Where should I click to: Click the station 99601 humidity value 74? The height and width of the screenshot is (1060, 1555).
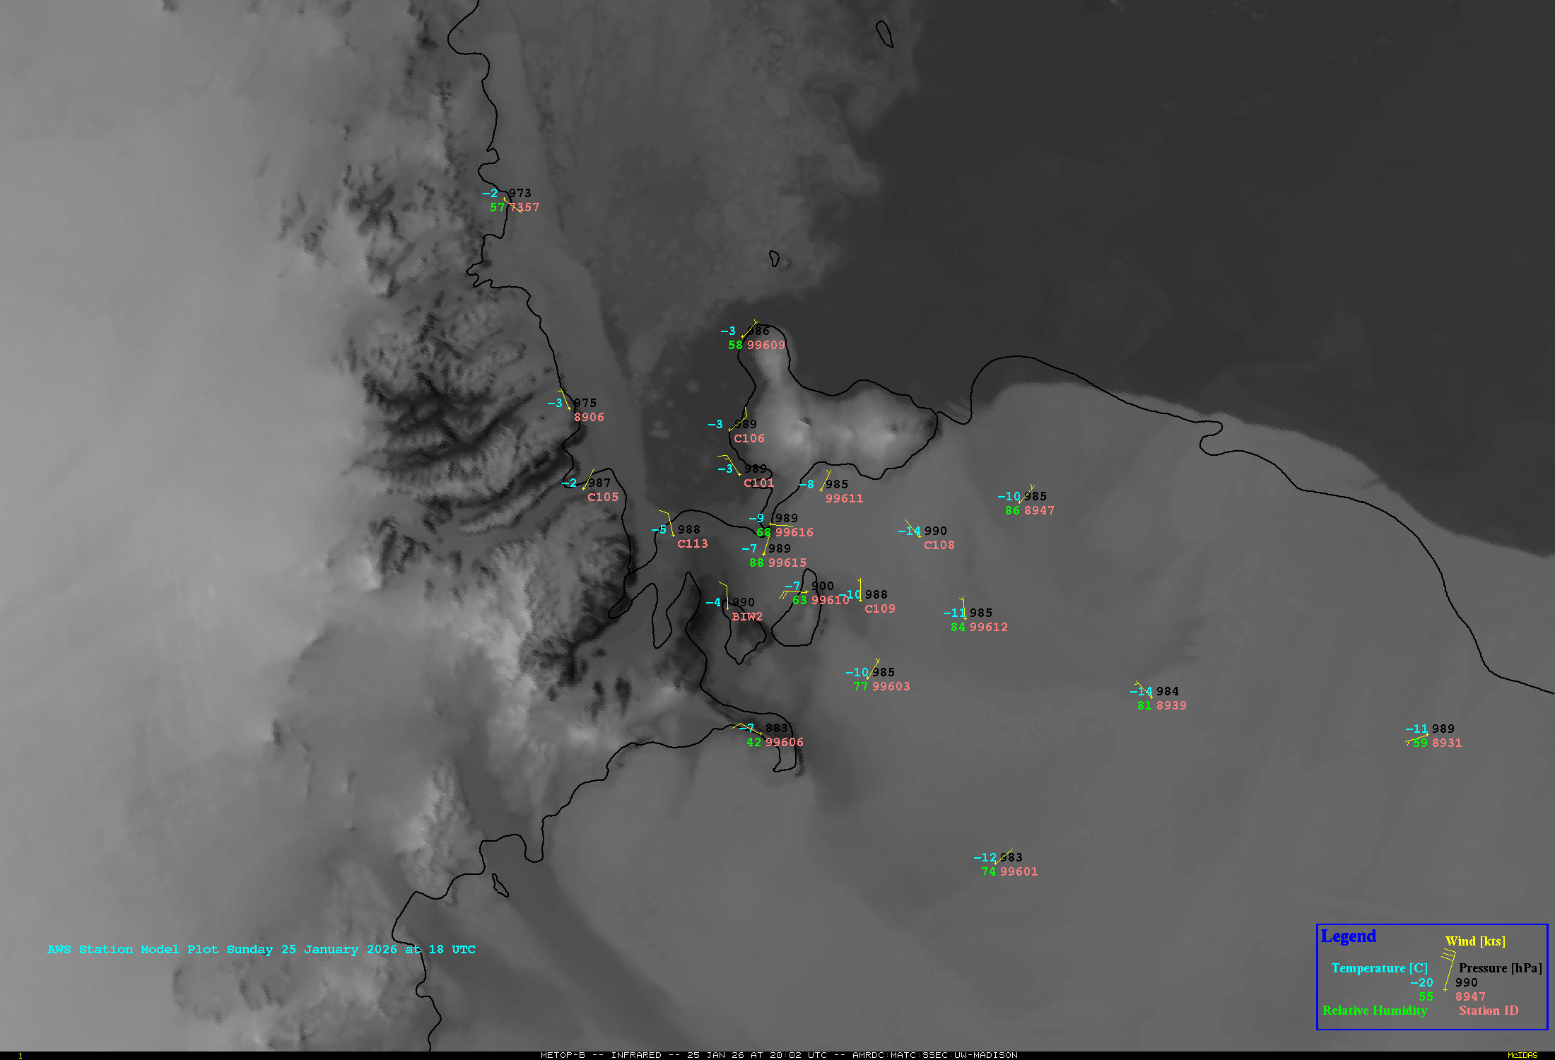(x=988, y=872)
